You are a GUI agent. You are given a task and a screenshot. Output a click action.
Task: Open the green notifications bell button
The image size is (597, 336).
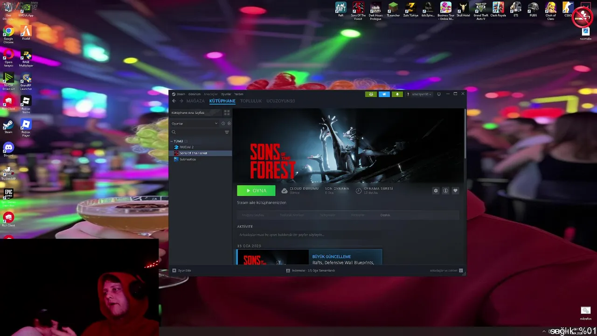pos(397,94)
